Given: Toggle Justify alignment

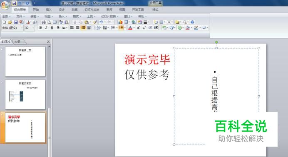Looking at the screenshot, I should [89, 28].
